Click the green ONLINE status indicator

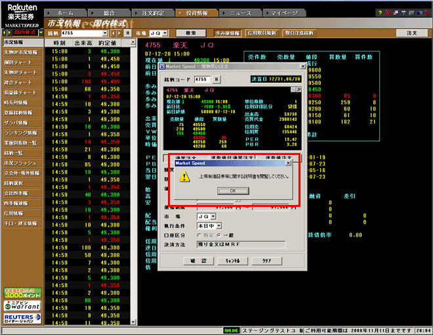point(231,330)
